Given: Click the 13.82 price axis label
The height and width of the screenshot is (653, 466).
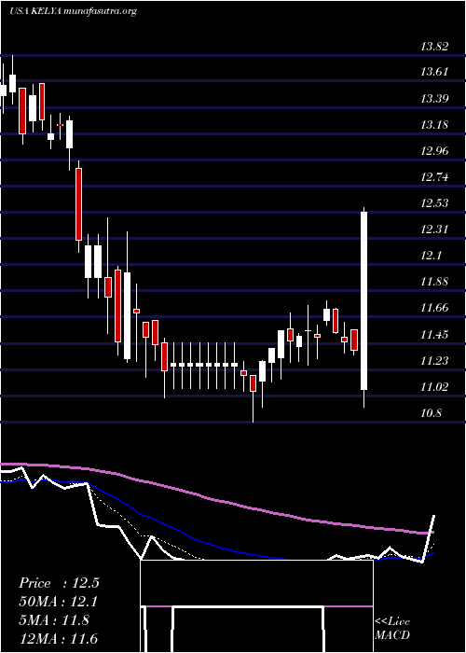Looking at the screenshot, I should 434,47.
